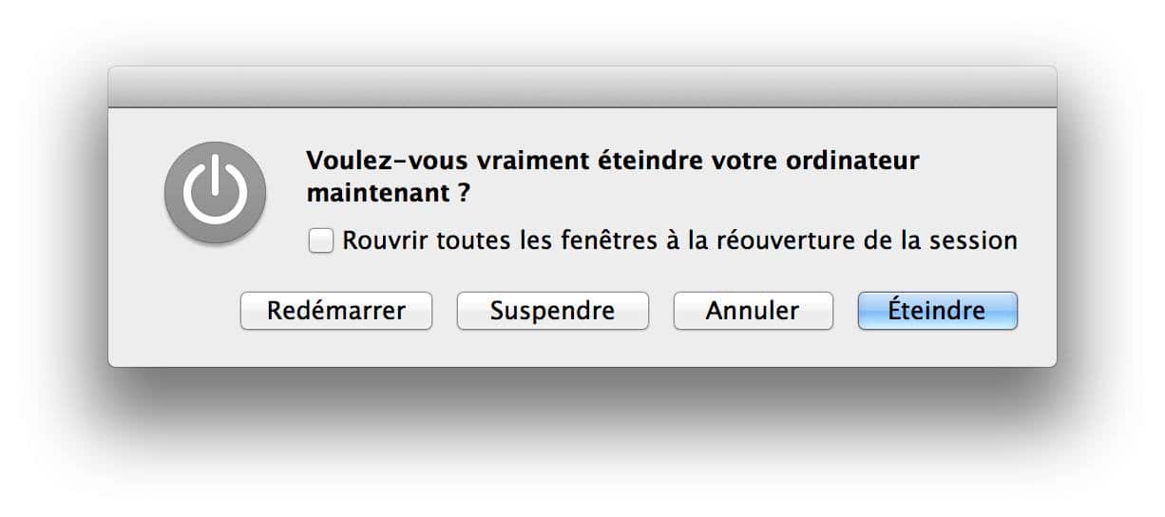Click the word 'maintenant ?' in the message

coord(389,193)
